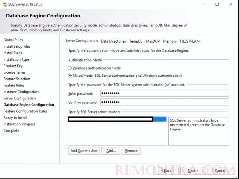The width and height of the screenshot is (239, 179).
Task: Click Feature Configuration Rules step
Action: (25, 111)
